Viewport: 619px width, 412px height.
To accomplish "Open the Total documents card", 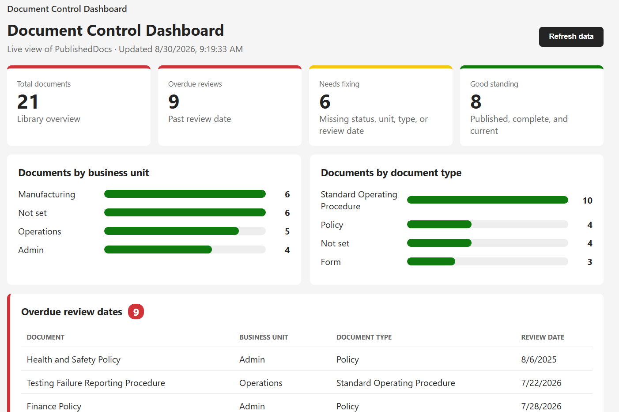I will [79, 106].
